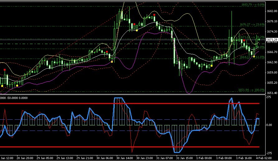Click the 29 Jan 21:00 time label
This screenshot has width=278, height=161.
click(x=85, y=158)
